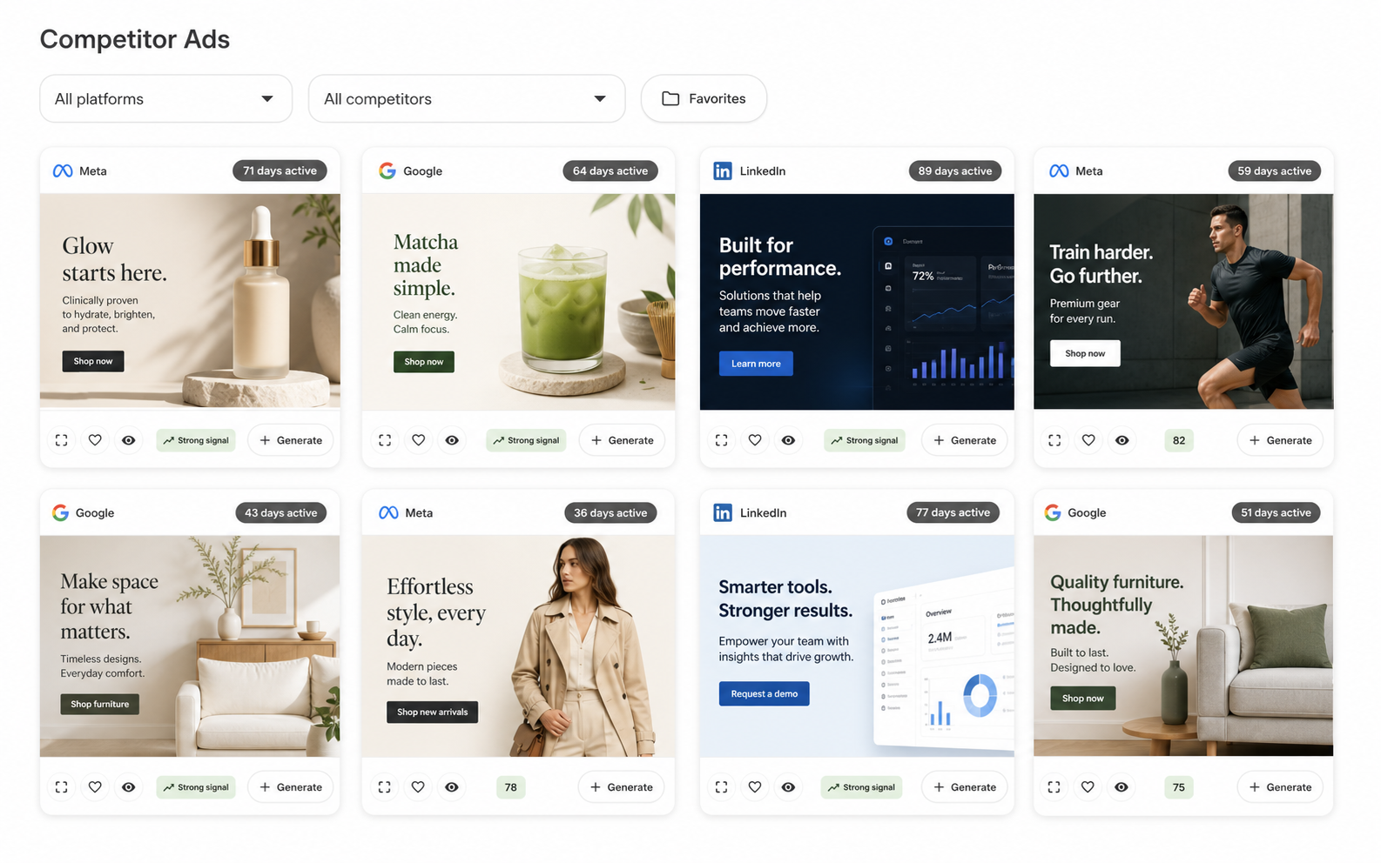Hide the Built for performance ad
This screenshot has width=1381, height=863.
point(788,440)
